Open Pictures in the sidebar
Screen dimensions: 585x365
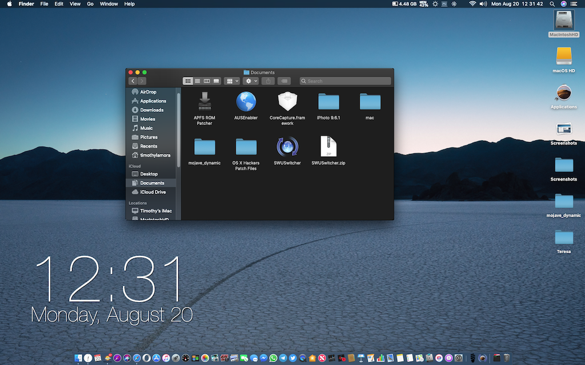point(151,137)
